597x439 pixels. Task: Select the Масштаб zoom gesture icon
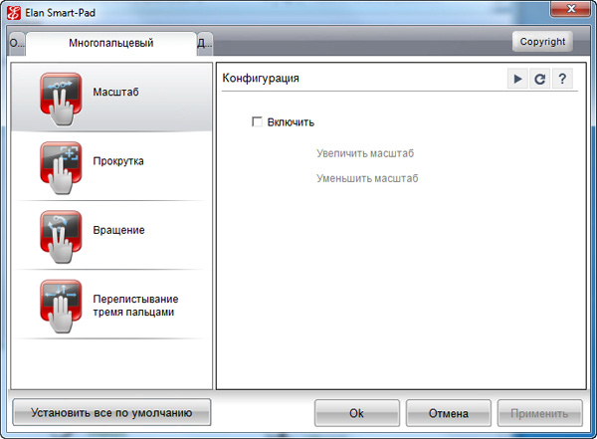pyautogui.click(x=60, y=96)
